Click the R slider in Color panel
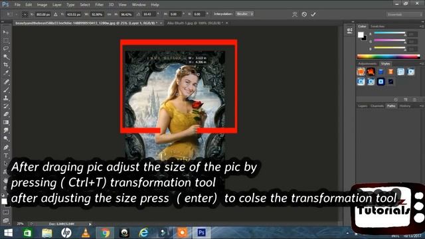Screen dimensions: 425x239 pyautogui.click(x=390, y=33)
